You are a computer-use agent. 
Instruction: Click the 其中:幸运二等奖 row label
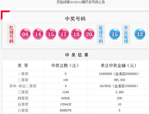(x=23, y=86)
